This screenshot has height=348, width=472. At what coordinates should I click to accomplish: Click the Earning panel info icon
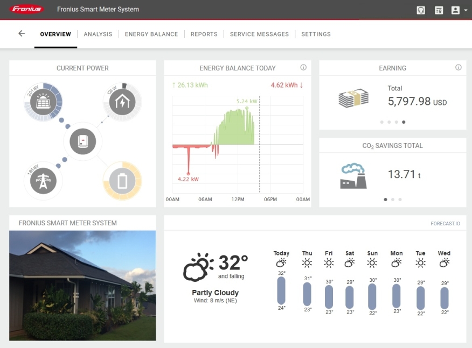(458, 67)
